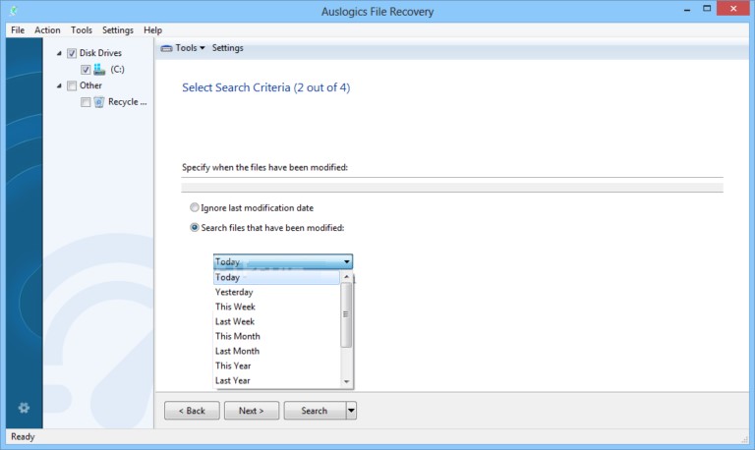The image size is (755, 450).
Task: Open the File menu
Action: [18, 29]
